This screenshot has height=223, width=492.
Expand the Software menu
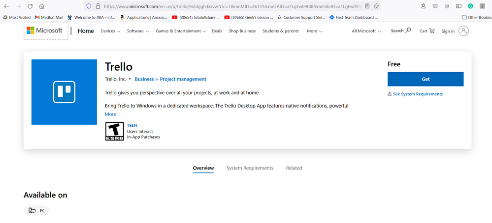(x=138, y=31)
